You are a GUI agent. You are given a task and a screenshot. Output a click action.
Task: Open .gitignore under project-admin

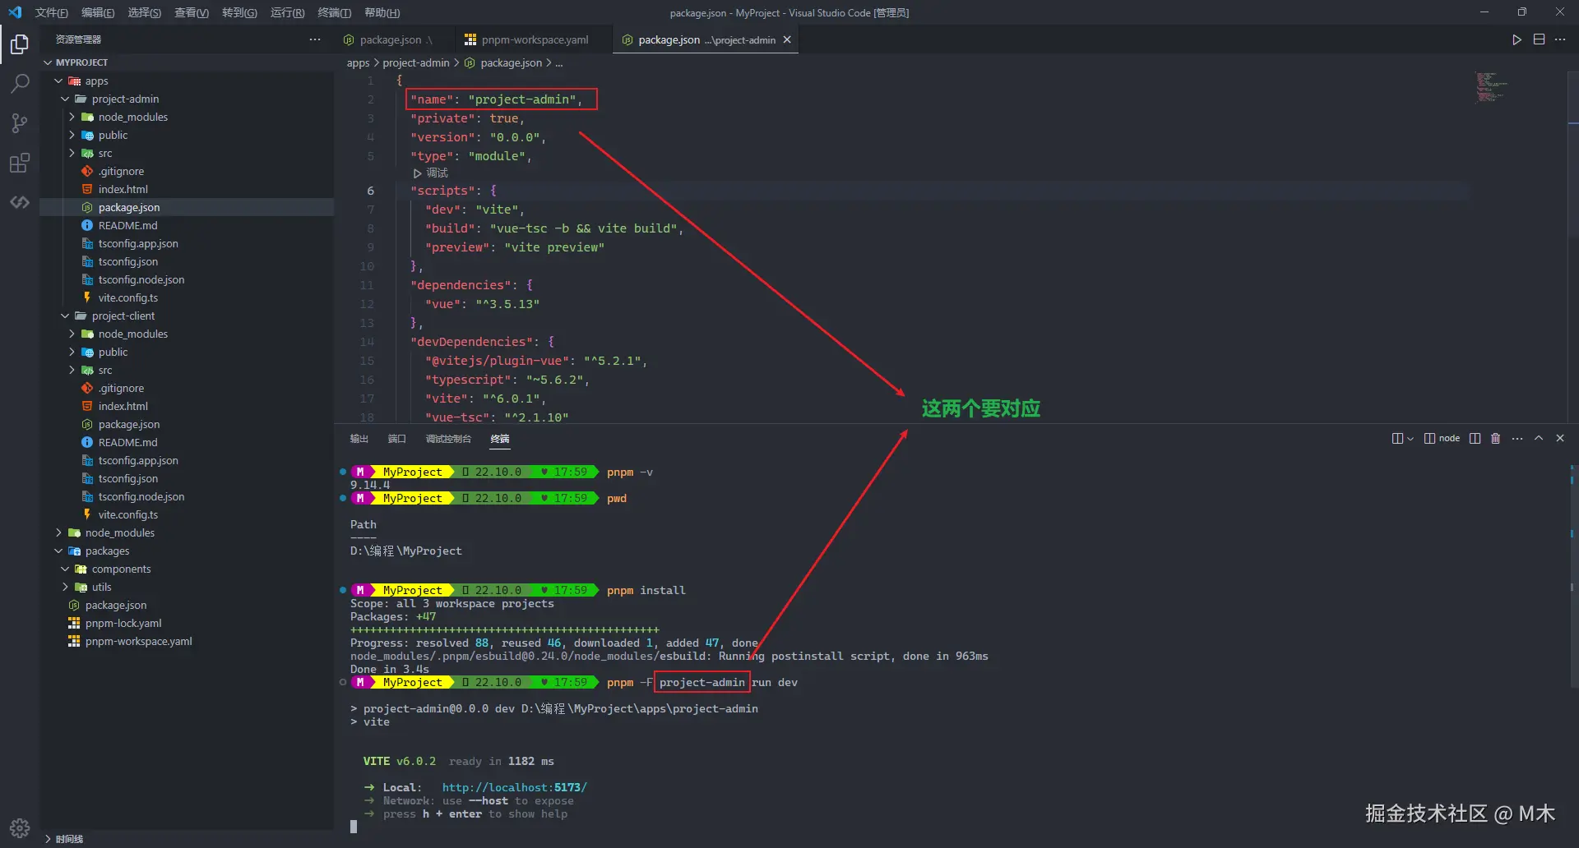tap(121, 171)
